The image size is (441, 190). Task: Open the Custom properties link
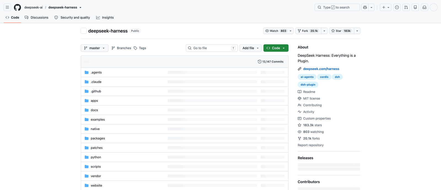tap(314, 119)
